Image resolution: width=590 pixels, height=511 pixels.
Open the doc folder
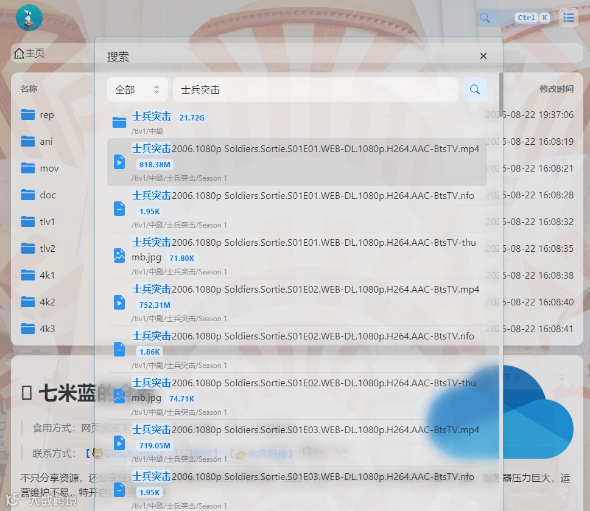point(38,195)
